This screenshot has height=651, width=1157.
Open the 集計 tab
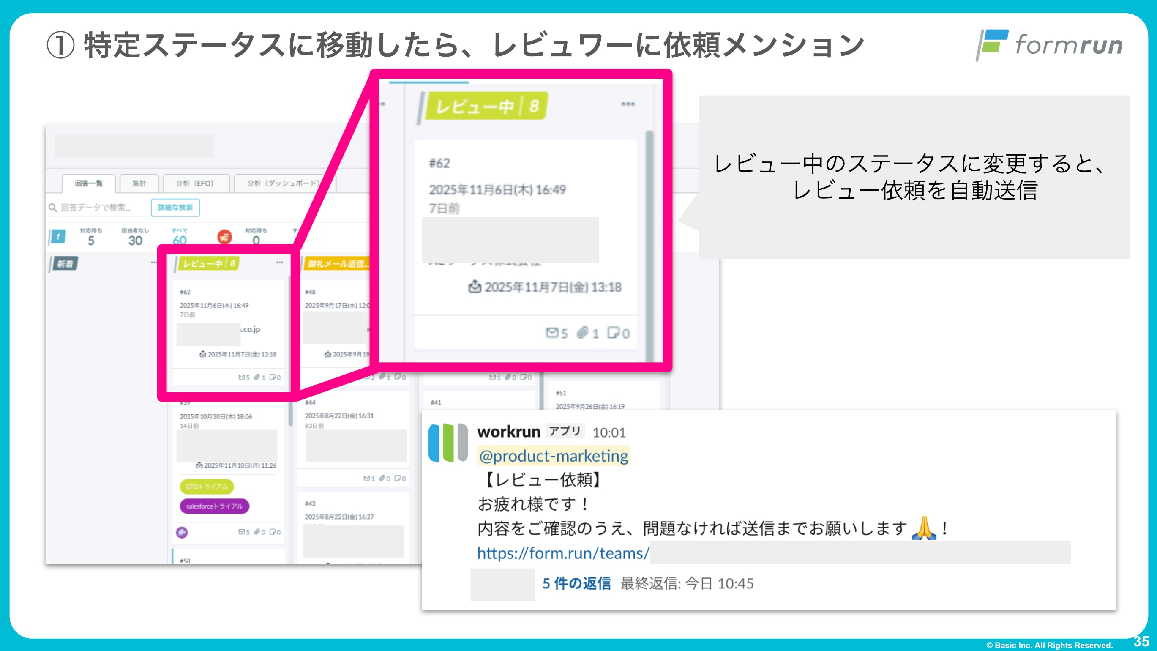(139, 183)
